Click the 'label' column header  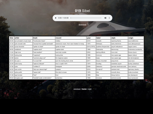103,38
